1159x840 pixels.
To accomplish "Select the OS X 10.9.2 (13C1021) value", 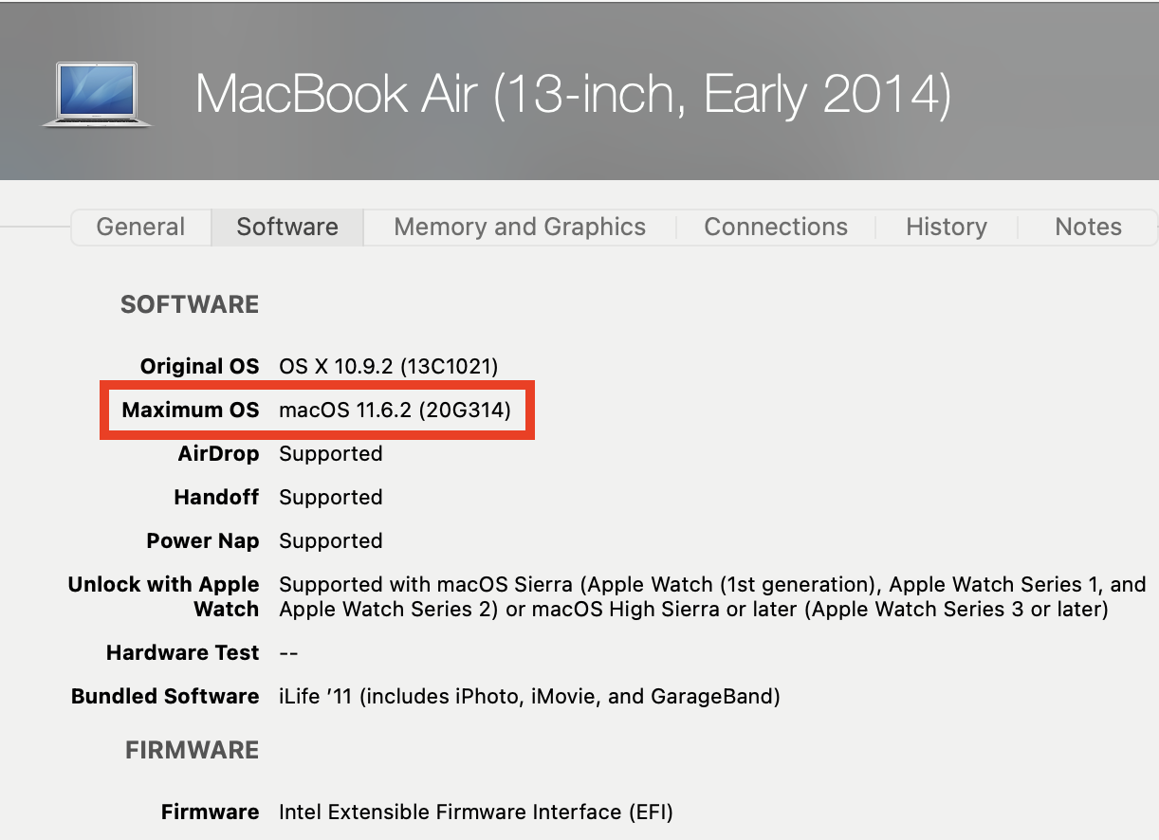I will coord(389,366).
